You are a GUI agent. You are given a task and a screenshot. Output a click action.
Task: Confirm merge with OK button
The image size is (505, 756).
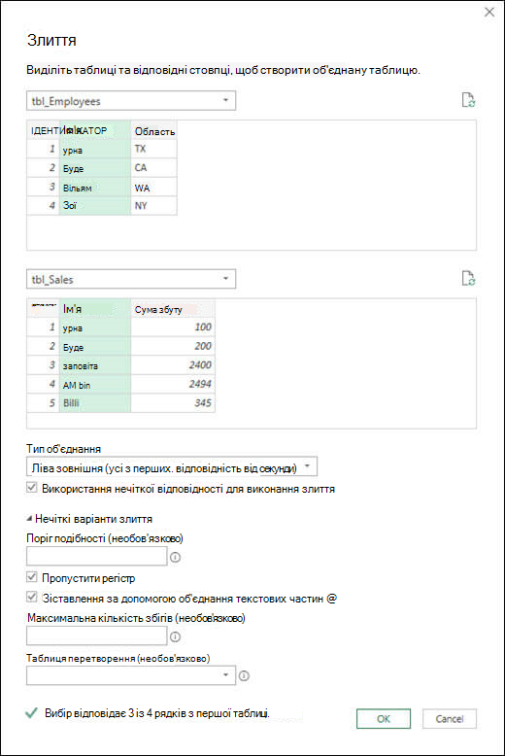(384, 719)
